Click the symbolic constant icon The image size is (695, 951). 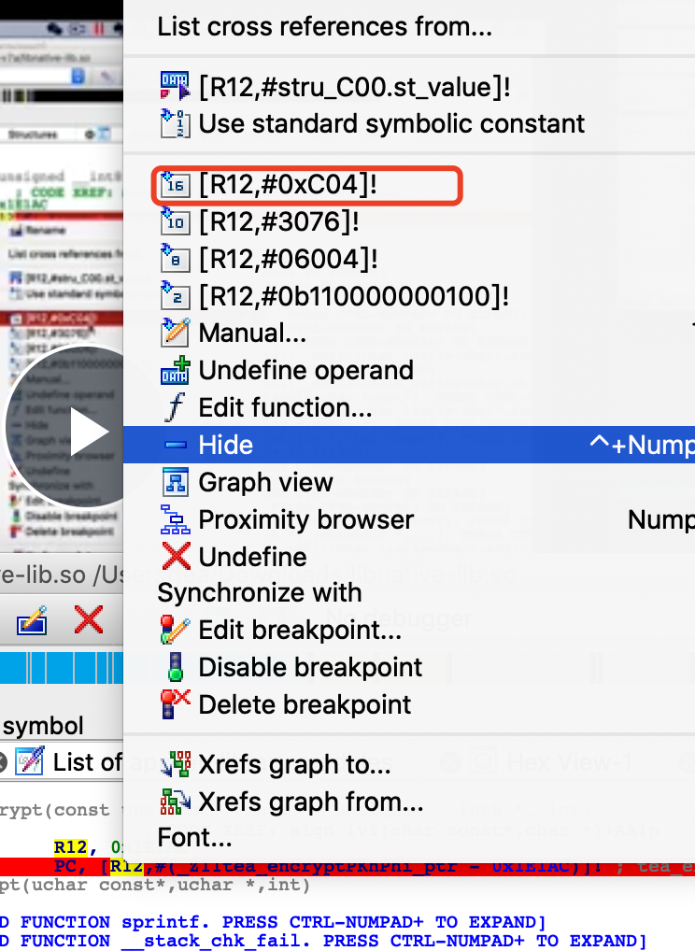tap(175, 123)
